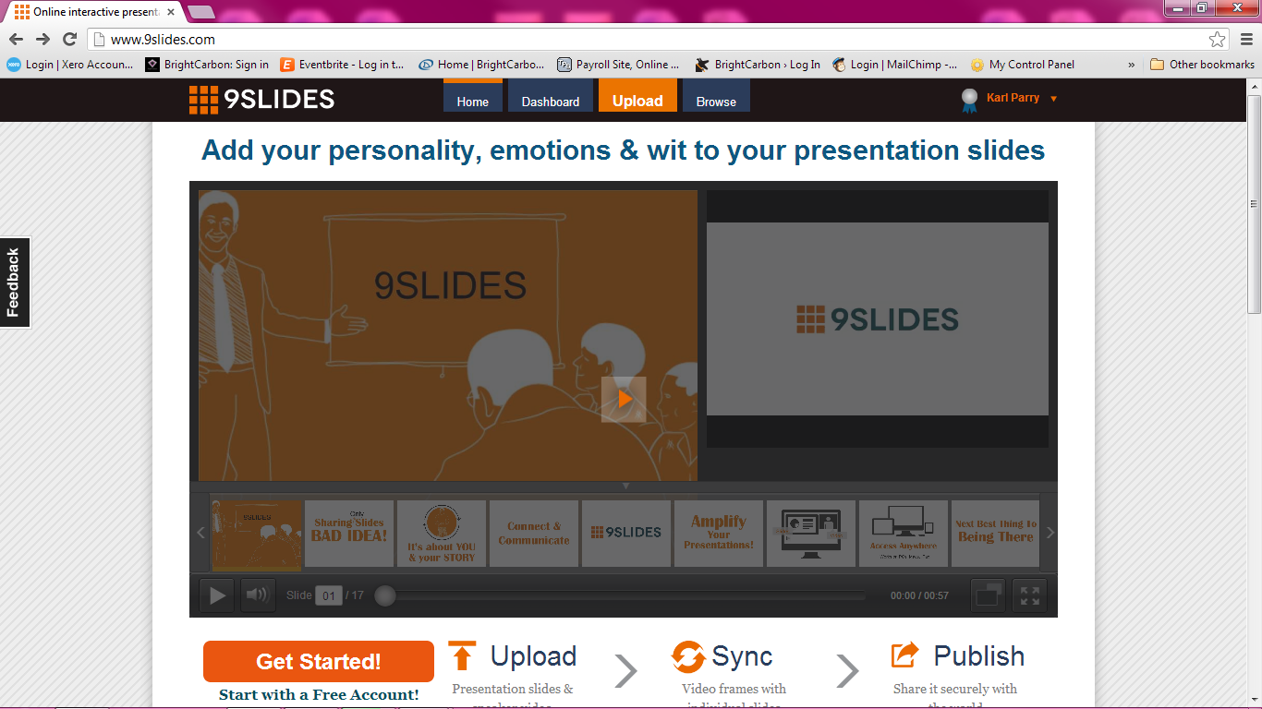Click the slide-view toggle icon beside fullscreen
The width and height of the screenshot is (1262, 709).
pyautogui.click(x=988, y=595)
